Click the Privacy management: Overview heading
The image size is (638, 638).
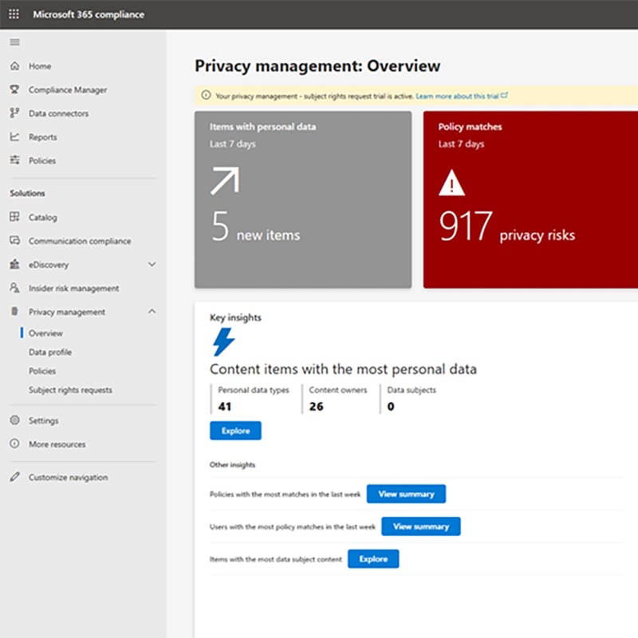coord(317,66)
